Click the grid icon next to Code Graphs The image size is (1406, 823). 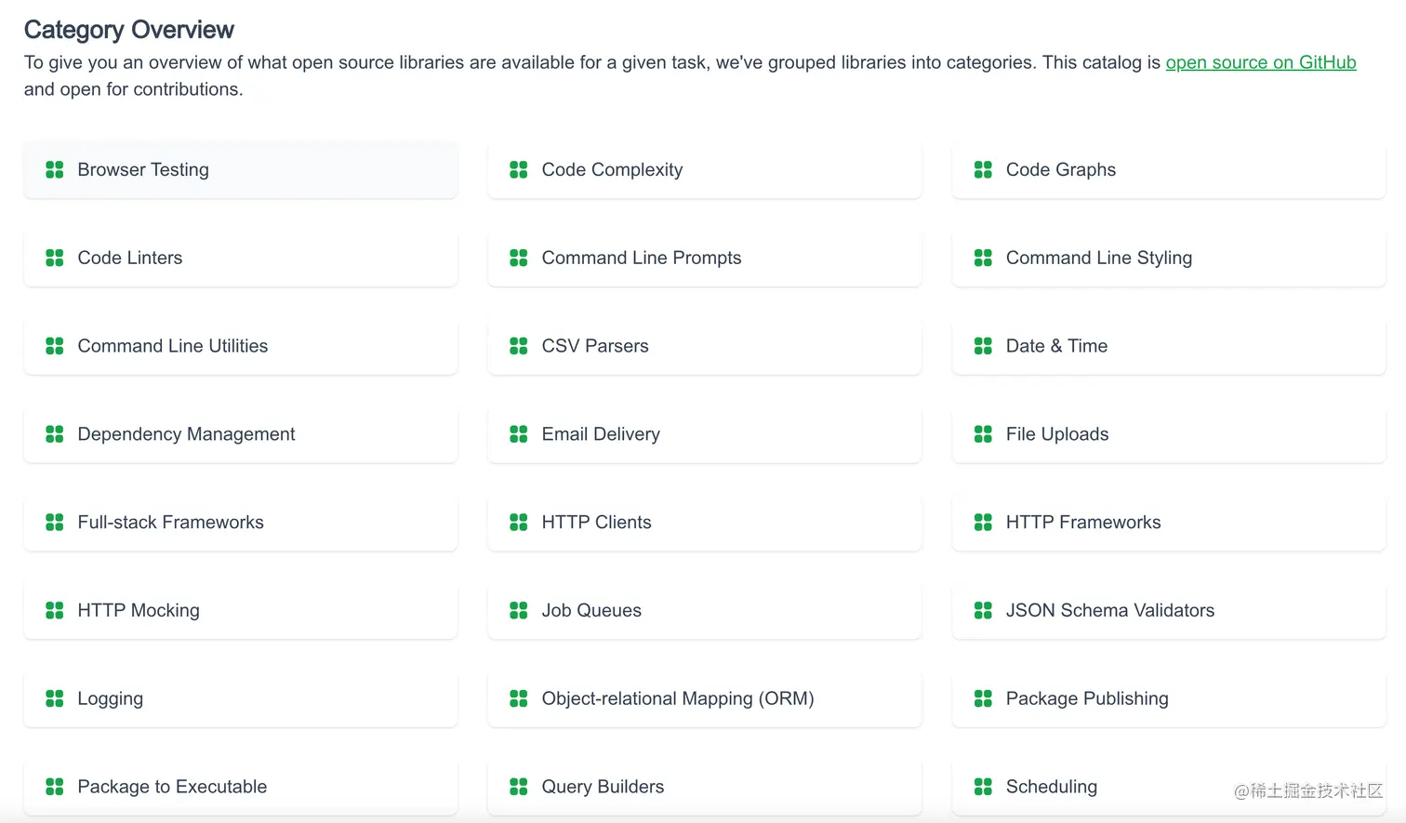click(x=983, y=169)
